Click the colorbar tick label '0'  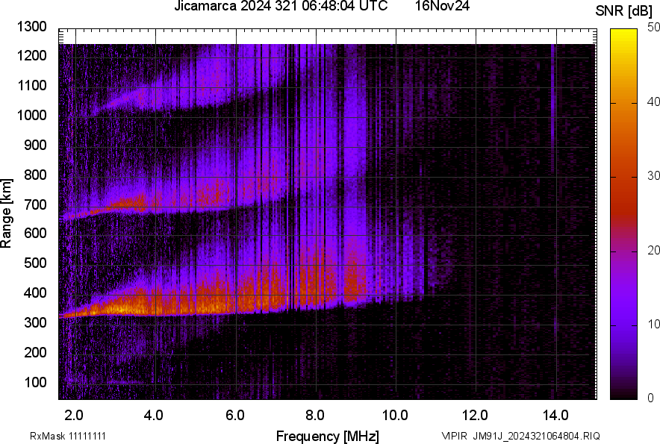click(651, 398)
